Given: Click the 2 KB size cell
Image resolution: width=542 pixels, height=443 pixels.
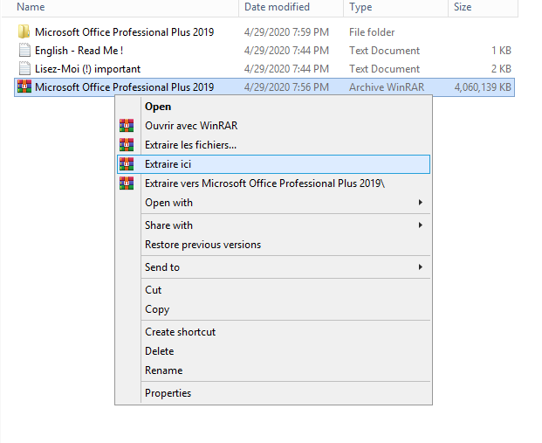Looking at the screenshot, I should point(501,69).
